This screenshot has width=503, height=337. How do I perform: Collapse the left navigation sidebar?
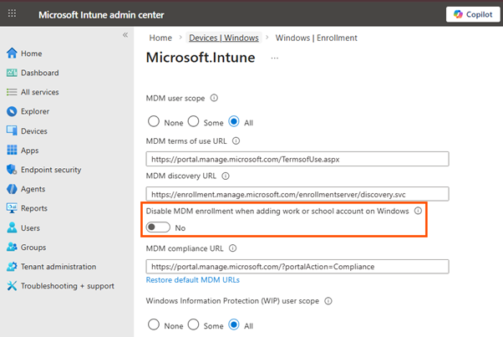point(125,35)
